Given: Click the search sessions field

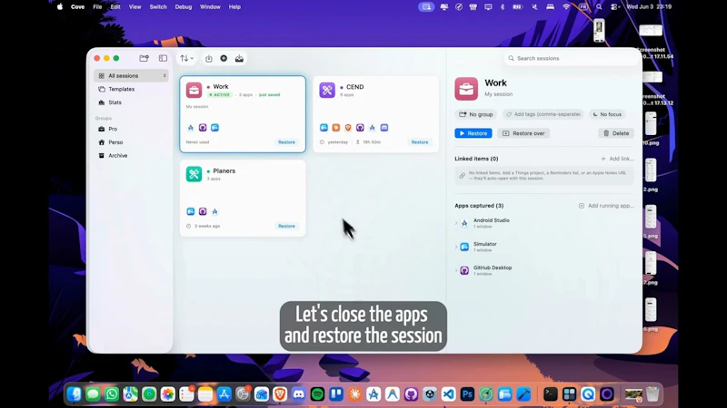Looking at the screenshot, I should (x=571, y=58).
